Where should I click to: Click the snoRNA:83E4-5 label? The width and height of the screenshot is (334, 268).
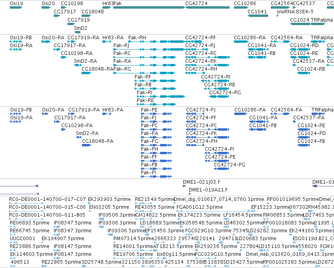[x=295, y=12]
